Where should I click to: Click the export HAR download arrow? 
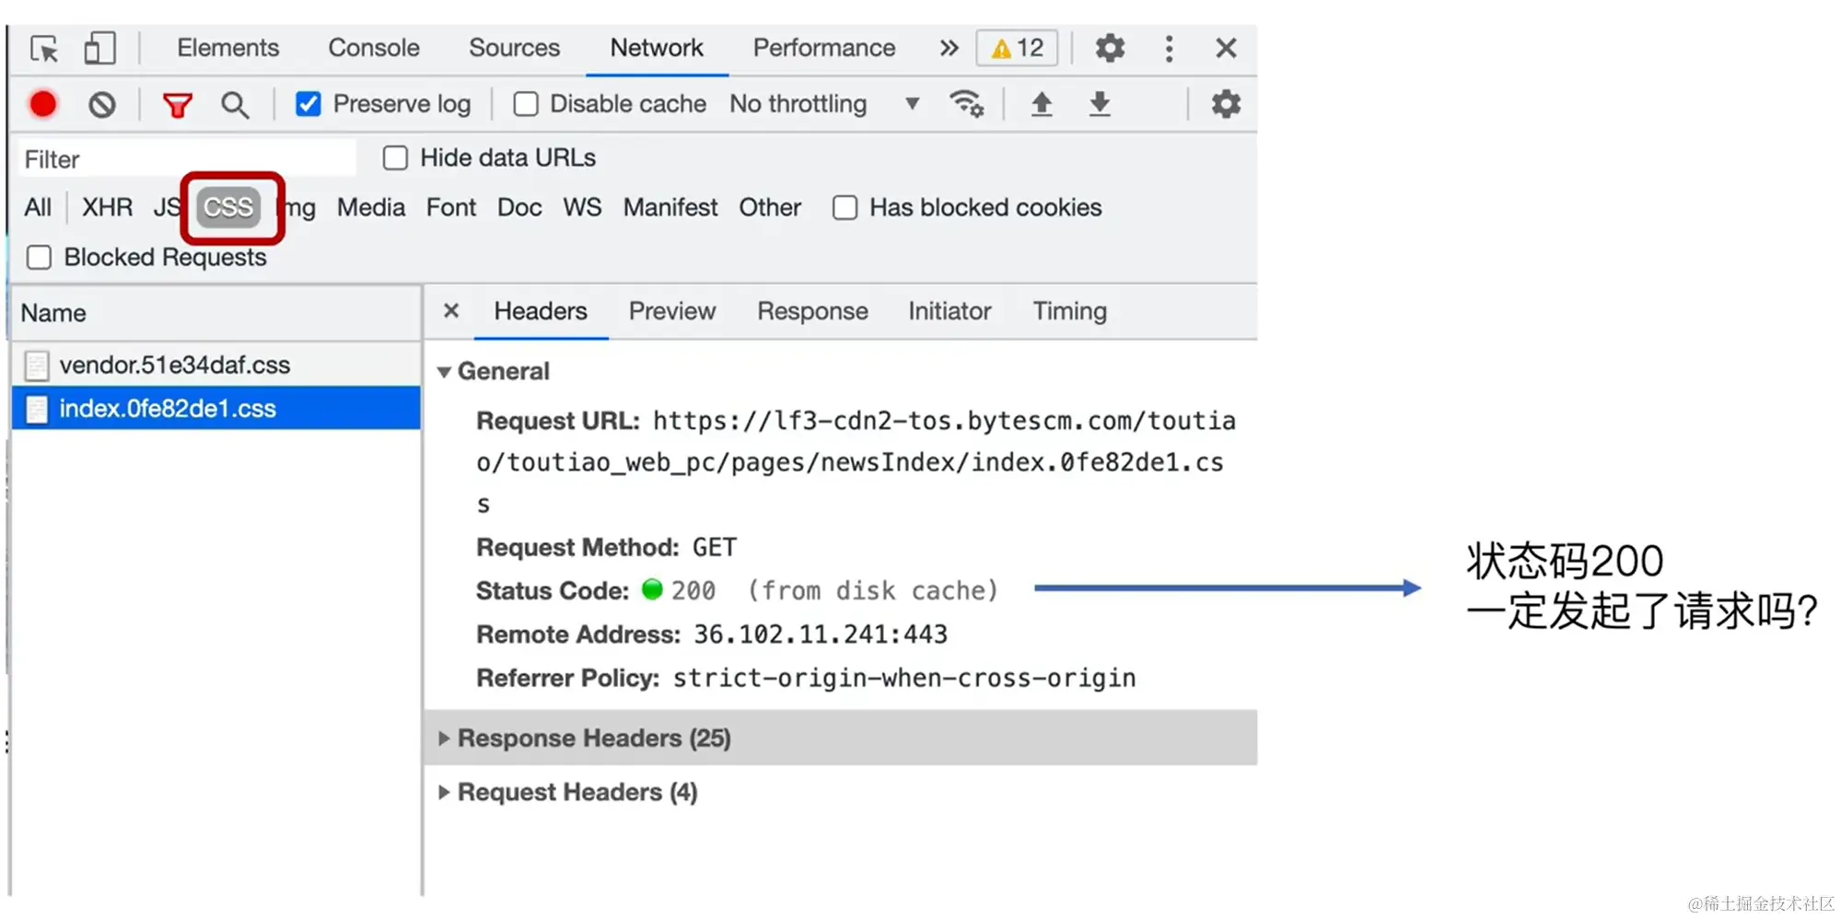pos(1100,104)
